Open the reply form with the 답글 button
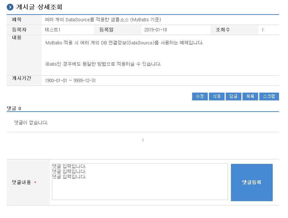288x218 pixels. coord(233,96)
